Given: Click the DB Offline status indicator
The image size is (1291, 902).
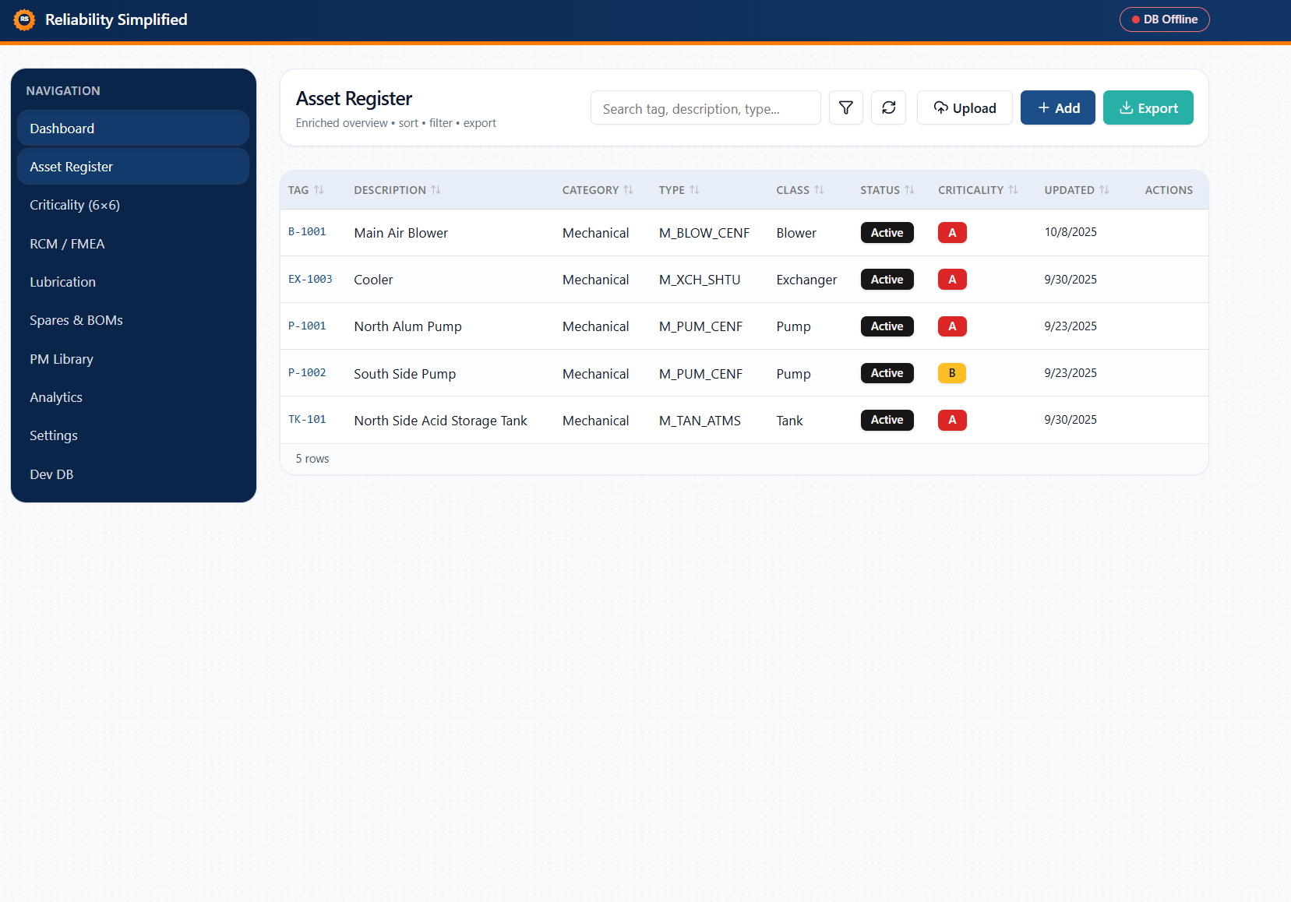Looking at the screenshot, I should [1164, 19].
